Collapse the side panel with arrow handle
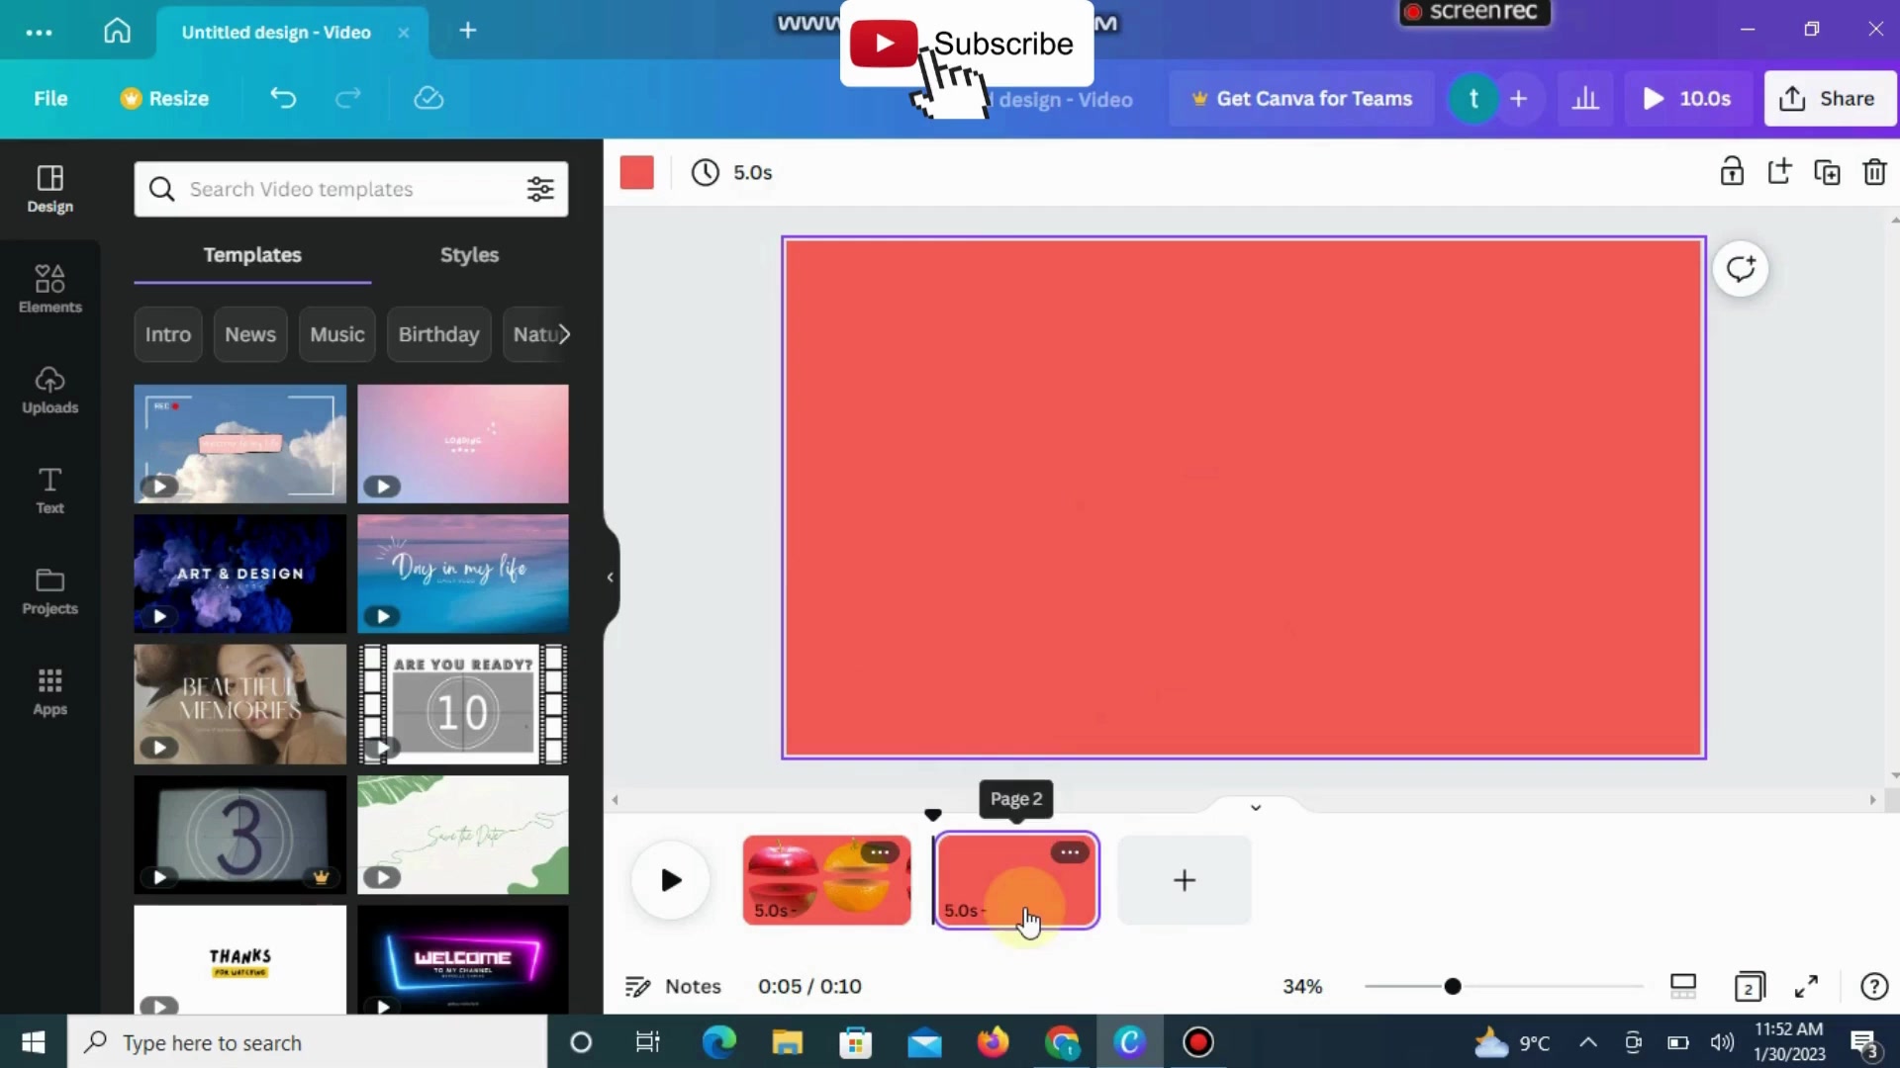1900x1068 pixels. point(611,577)
